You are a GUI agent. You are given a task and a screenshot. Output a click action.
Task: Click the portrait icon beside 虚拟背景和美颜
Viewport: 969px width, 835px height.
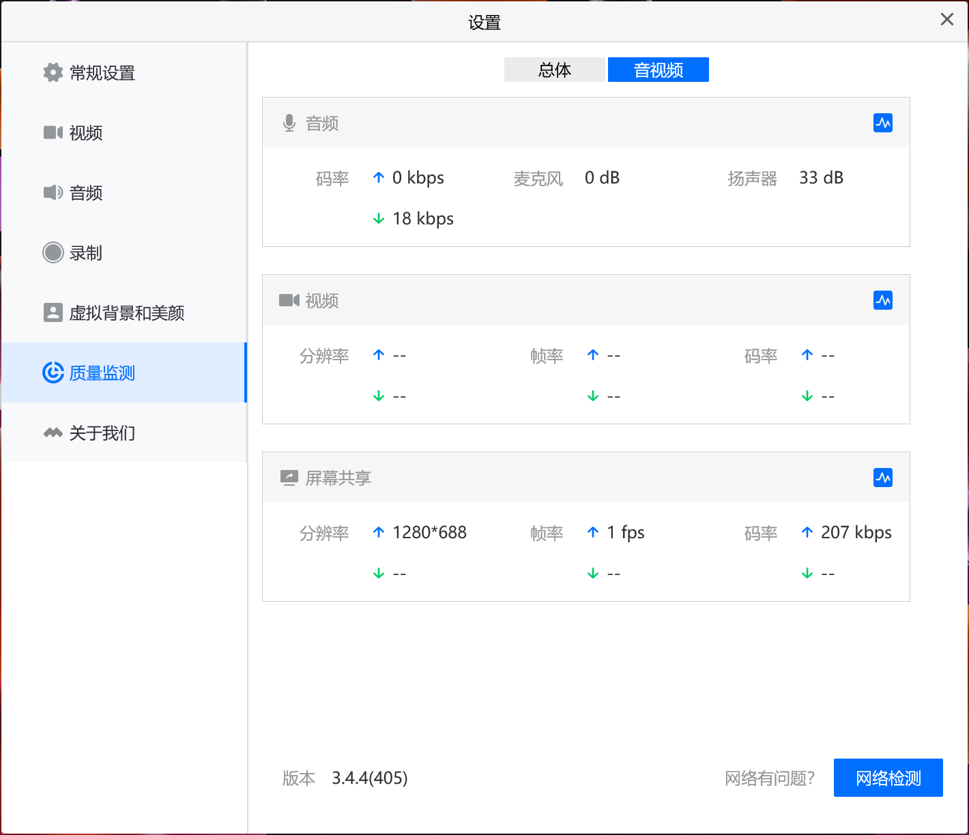pos(53,312)
